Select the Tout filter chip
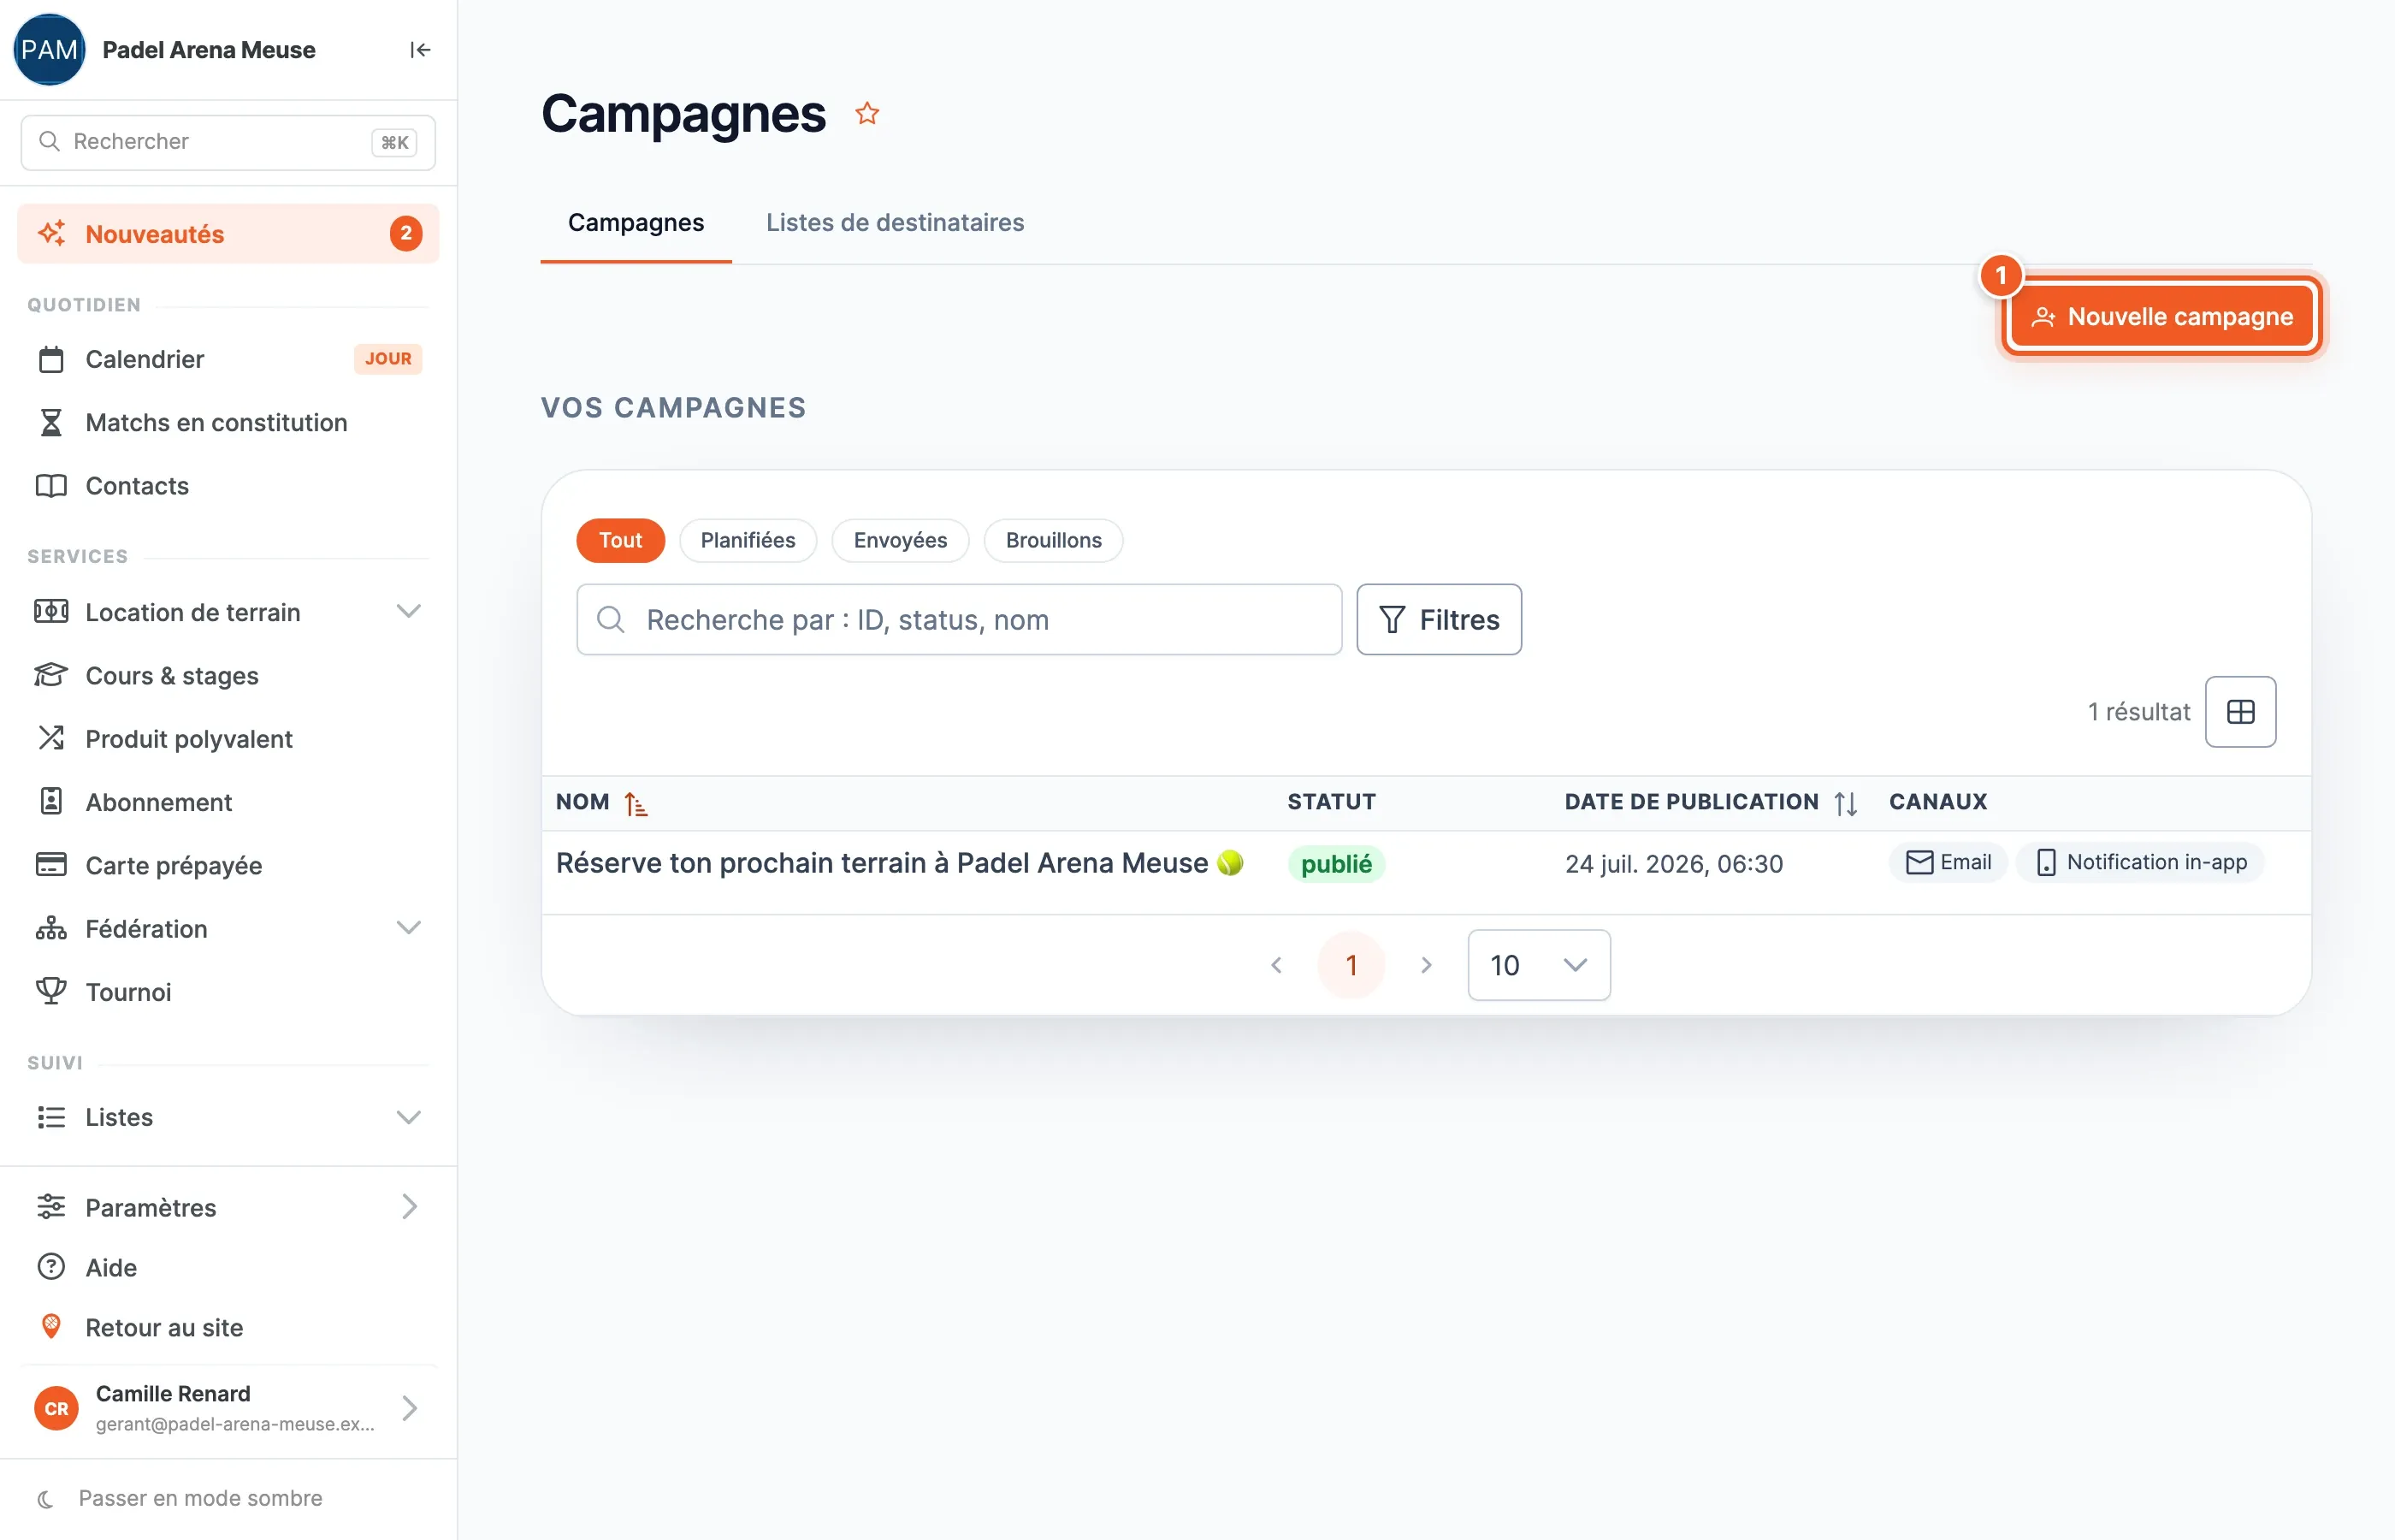2395x1540 pixels. tap(621, 540)
